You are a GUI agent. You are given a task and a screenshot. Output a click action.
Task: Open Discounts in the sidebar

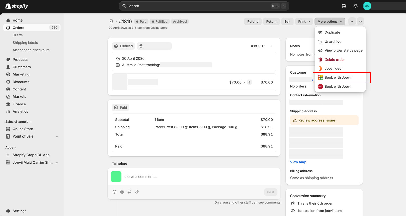(32, 82)
